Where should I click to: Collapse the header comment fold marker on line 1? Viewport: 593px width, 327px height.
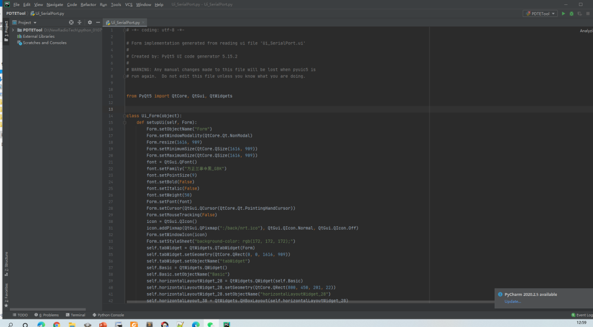[x=125, y=30]
